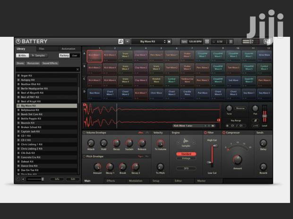293x219 pixels.
Task: Step kit with the preset up/down arrows
Action: [x=164, y=41]
